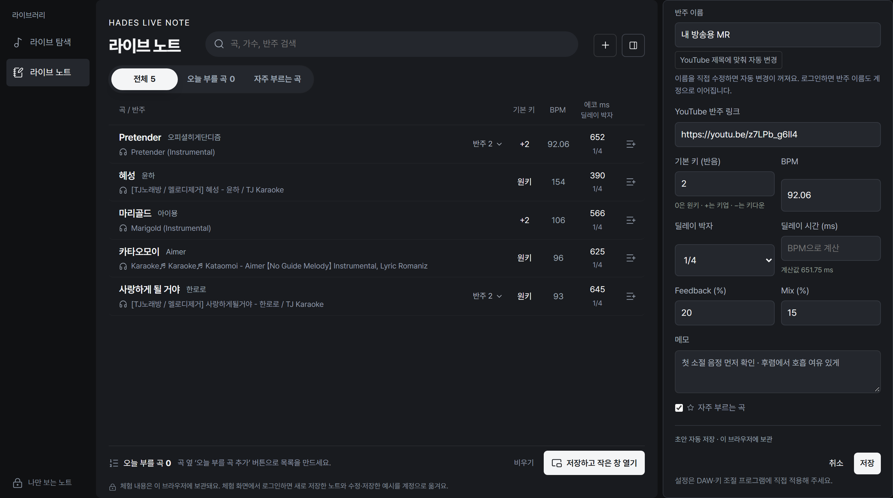Screen dimensions: 893x498
Task: Click the 저장 button
Action: click(867, 463)
